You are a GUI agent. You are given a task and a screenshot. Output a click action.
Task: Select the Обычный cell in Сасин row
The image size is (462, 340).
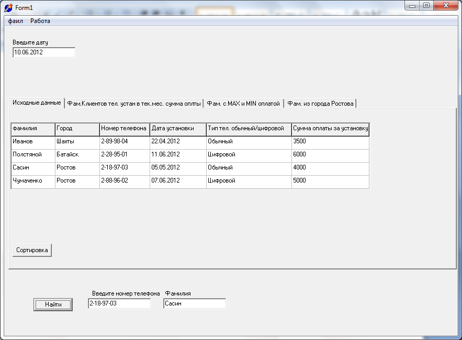tap(249, 169)
